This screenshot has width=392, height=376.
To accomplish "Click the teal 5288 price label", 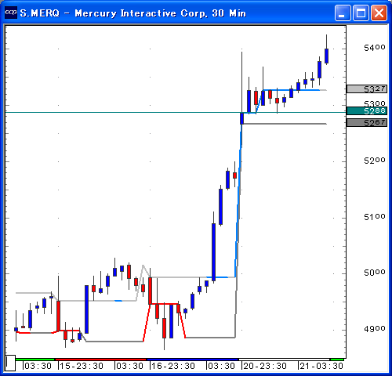I will 367,110.
